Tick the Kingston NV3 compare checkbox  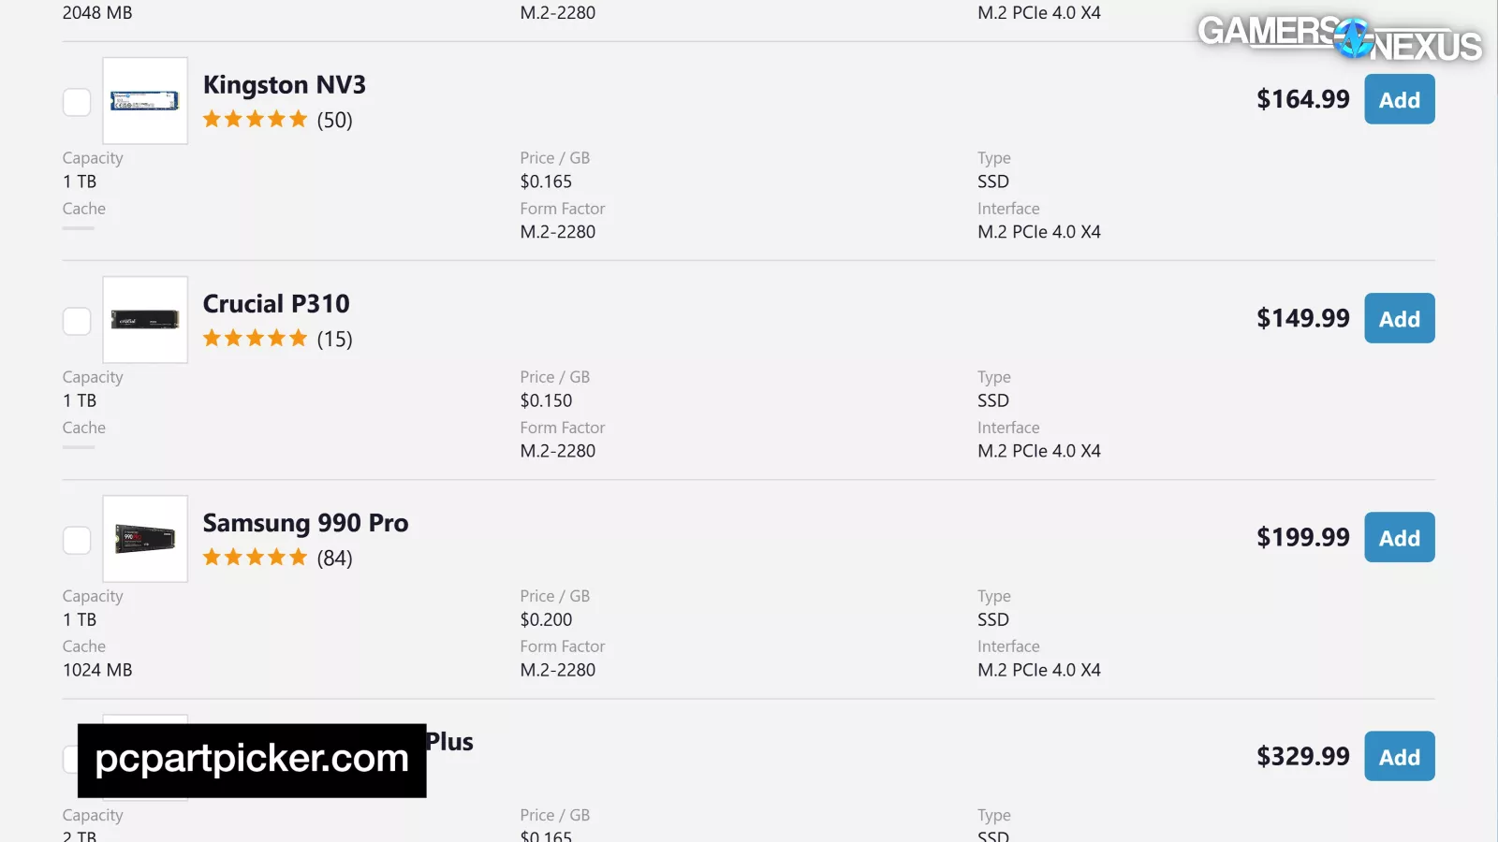click(77, 102)
